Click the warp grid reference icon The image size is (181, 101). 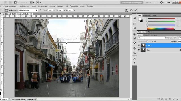coord(7,10)
